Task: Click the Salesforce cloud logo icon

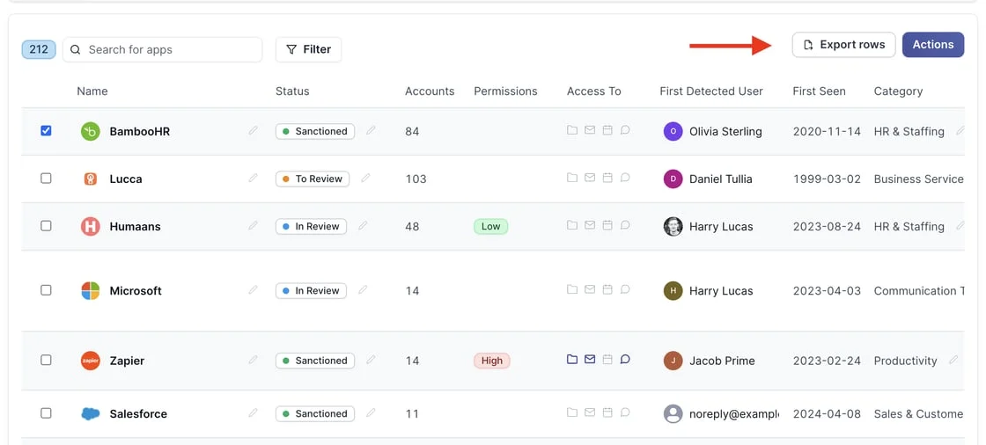Action: point(91,413)
